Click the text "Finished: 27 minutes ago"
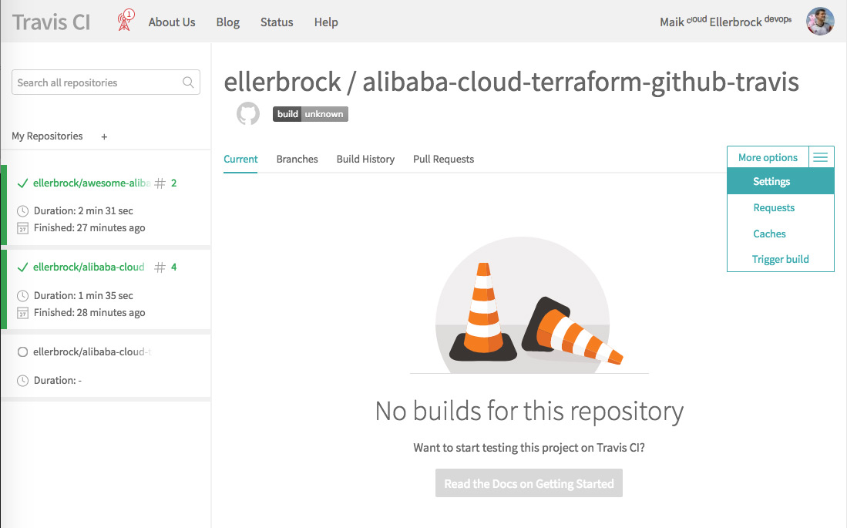847x528 pixels. [89, 228]
